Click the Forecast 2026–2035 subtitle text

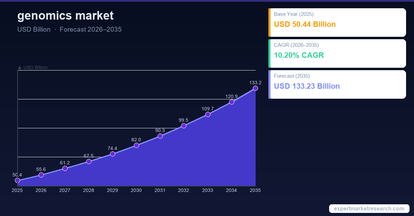(90, 30)
